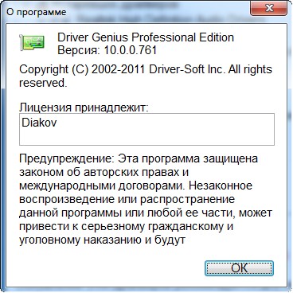Screen dimensions: 293x293
Task: Click the воспроизведение или распространение line
Action: 127,200
